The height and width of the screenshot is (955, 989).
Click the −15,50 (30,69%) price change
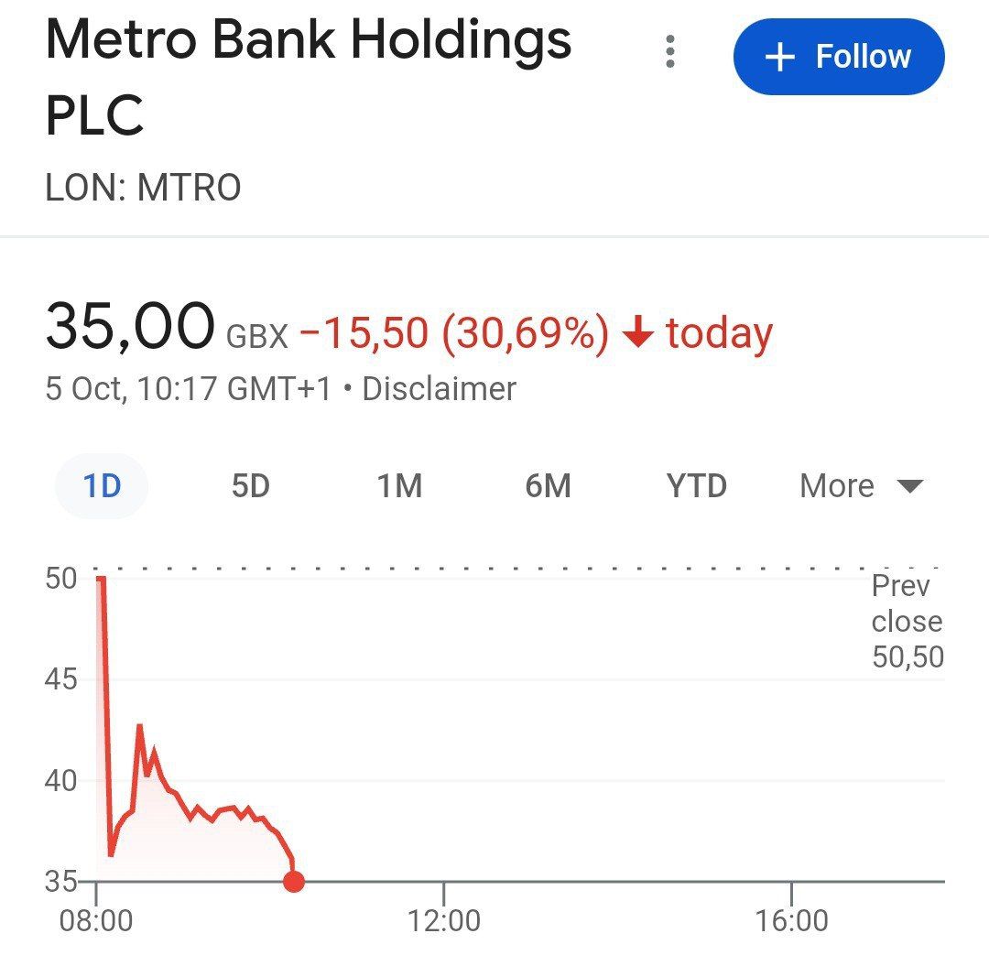tap(453, 333)
